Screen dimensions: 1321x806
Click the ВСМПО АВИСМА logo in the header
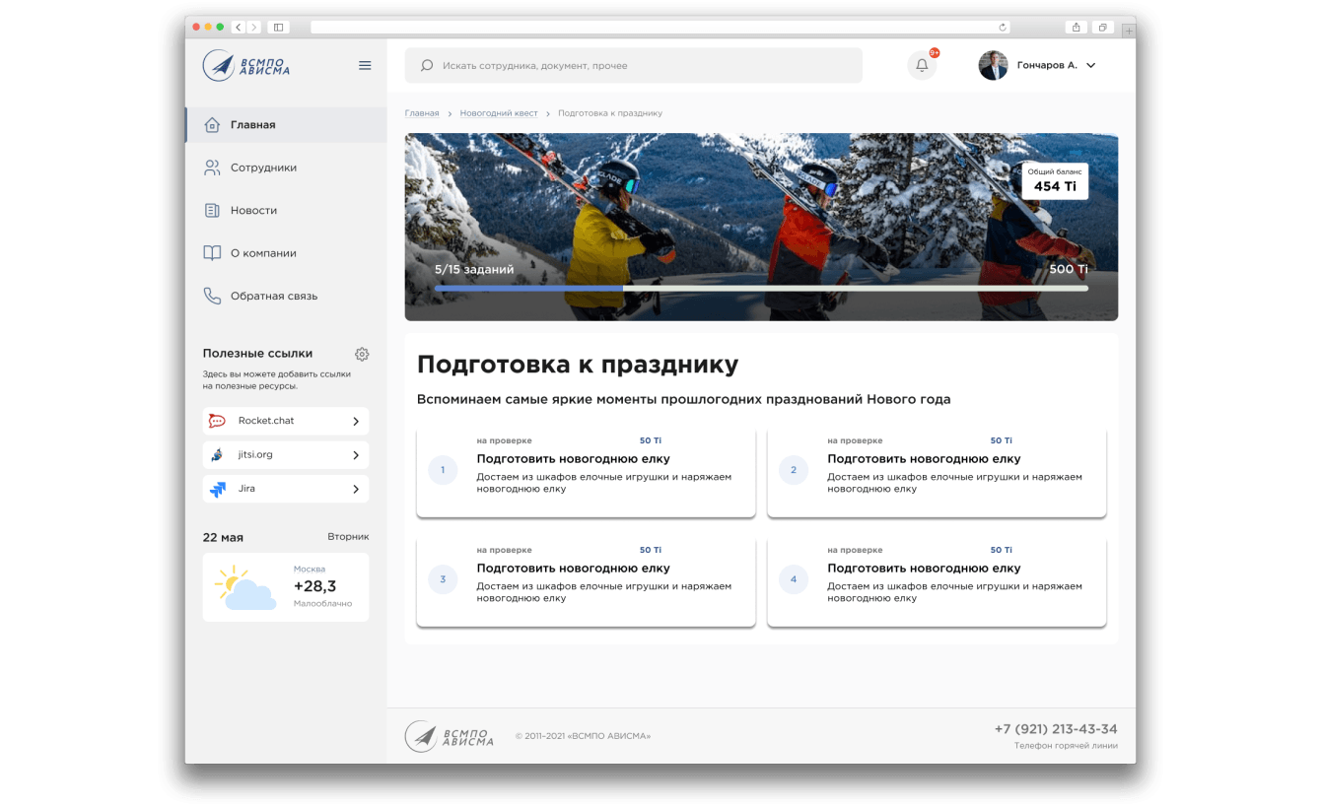(x=246, y=65)
